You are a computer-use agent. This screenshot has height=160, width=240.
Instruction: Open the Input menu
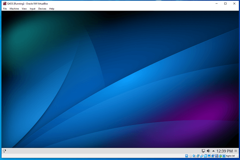point(33,9)
